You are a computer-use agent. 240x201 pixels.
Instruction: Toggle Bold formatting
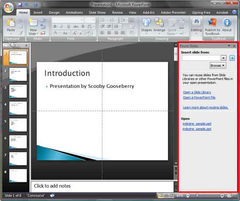55,27
